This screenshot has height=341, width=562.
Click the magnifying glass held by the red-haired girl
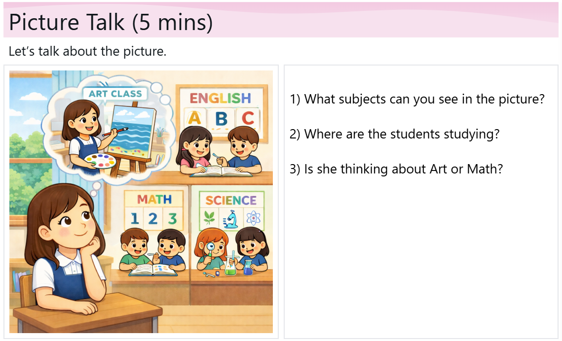click(211, 247)
